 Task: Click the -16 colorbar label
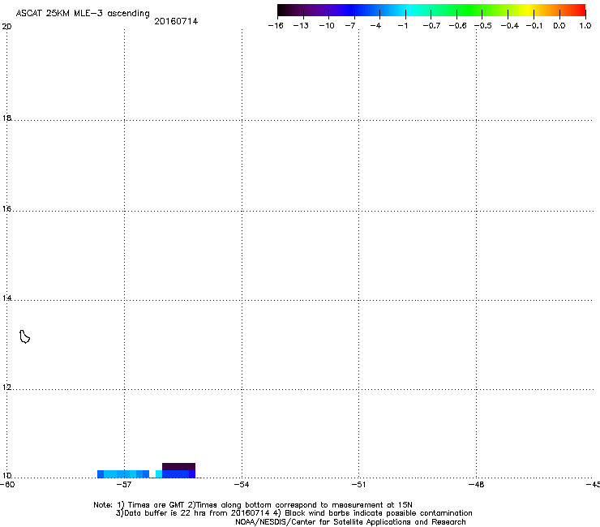point(276,26)
